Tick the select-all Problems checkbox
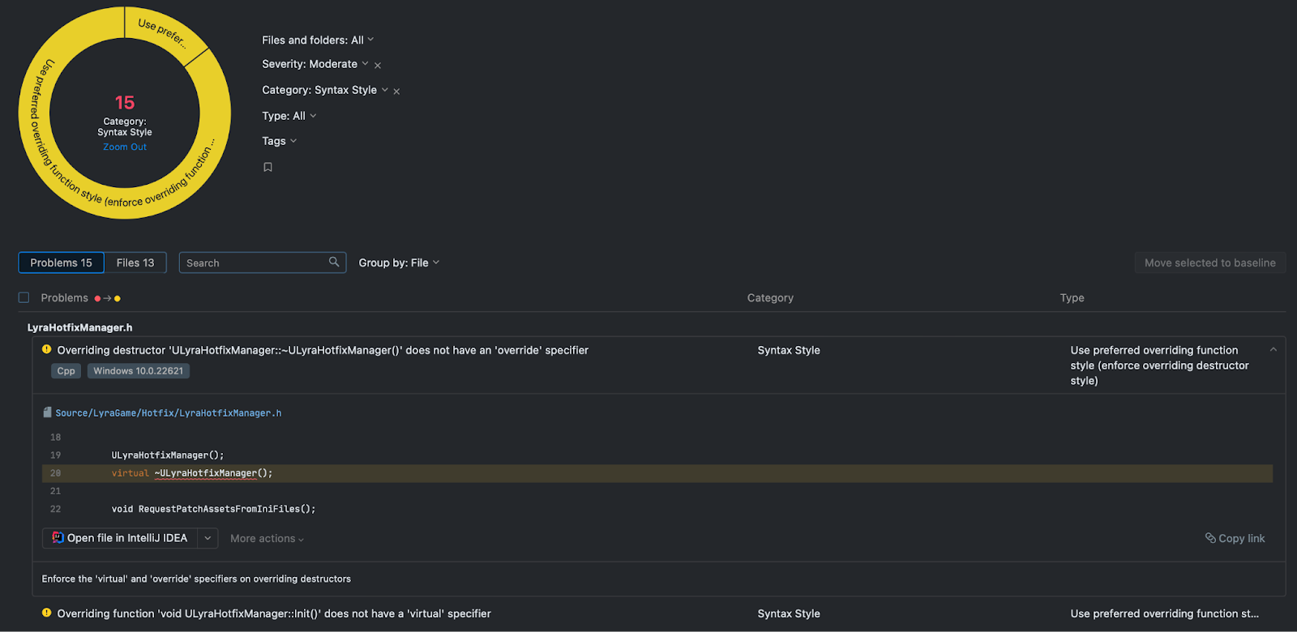Image resolution: width=1297 pixels, height=632 pixels. pyautogui.click(x=24, y=297)
